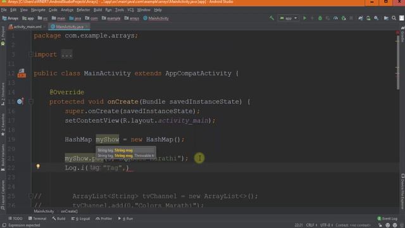Image resolution: width=405 pixels, height=228 pixels.
Task: Click the Make Project hammer icon
Action: click(271, 18)
